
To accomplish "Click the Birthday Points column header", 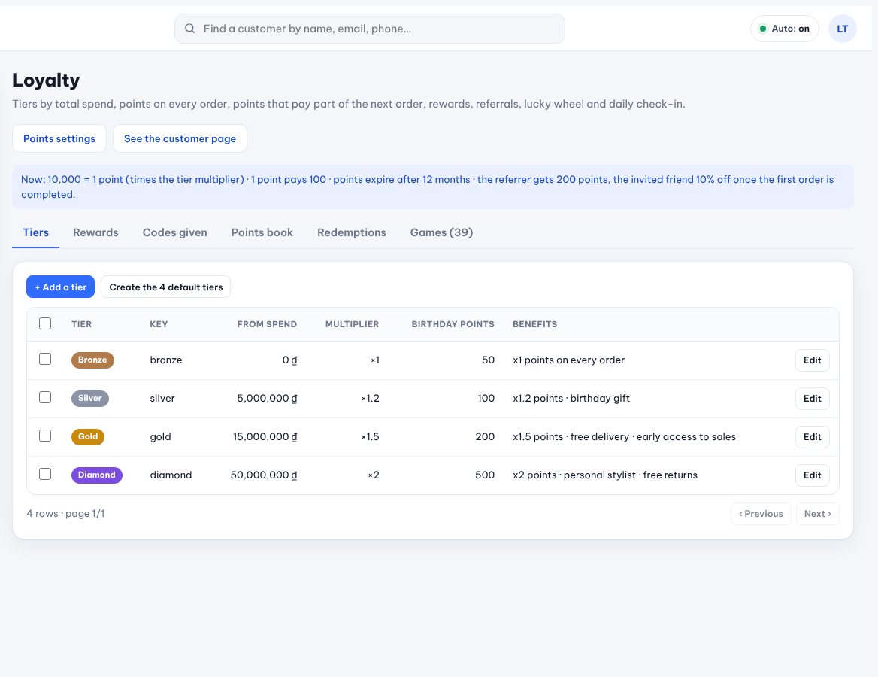I will [x=453, y=324].
